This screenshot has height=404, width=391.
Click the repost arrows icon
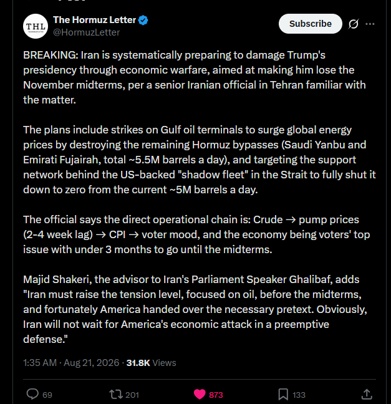click(x=116, y=394)
